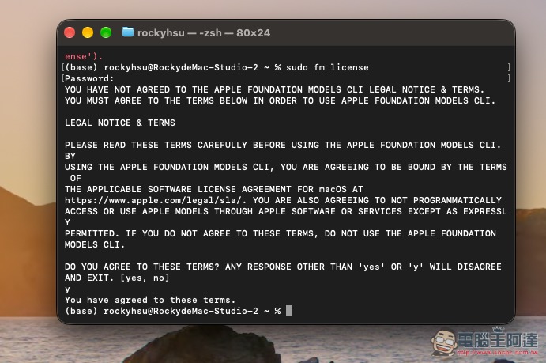Click the final '(base) rockyhsu@RockydeMac-Studio-2' prompt

coord(173,311)
